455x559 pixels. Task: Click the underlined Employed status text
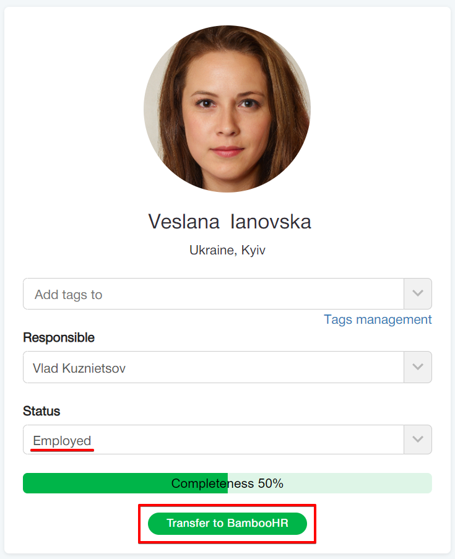[62, 441]
